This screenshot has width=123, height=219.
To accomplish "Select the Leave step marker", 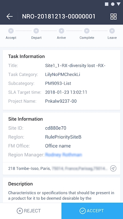I will (112, 31).
